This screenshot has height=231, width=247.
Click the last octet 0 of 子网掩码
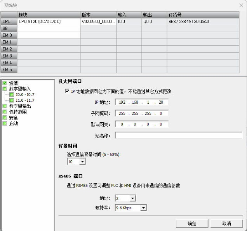[x=161, y=113]
